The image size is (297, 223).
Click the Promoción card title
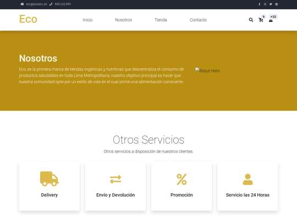(182, 195)
